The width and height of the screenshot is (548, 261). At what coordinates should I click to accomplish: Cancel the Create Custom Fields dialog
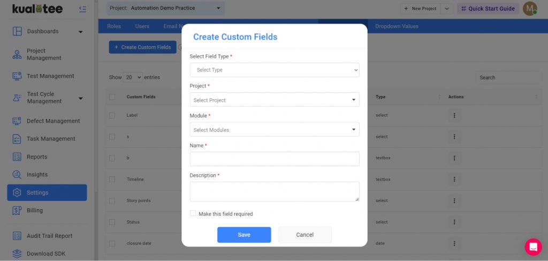point(305,235)
